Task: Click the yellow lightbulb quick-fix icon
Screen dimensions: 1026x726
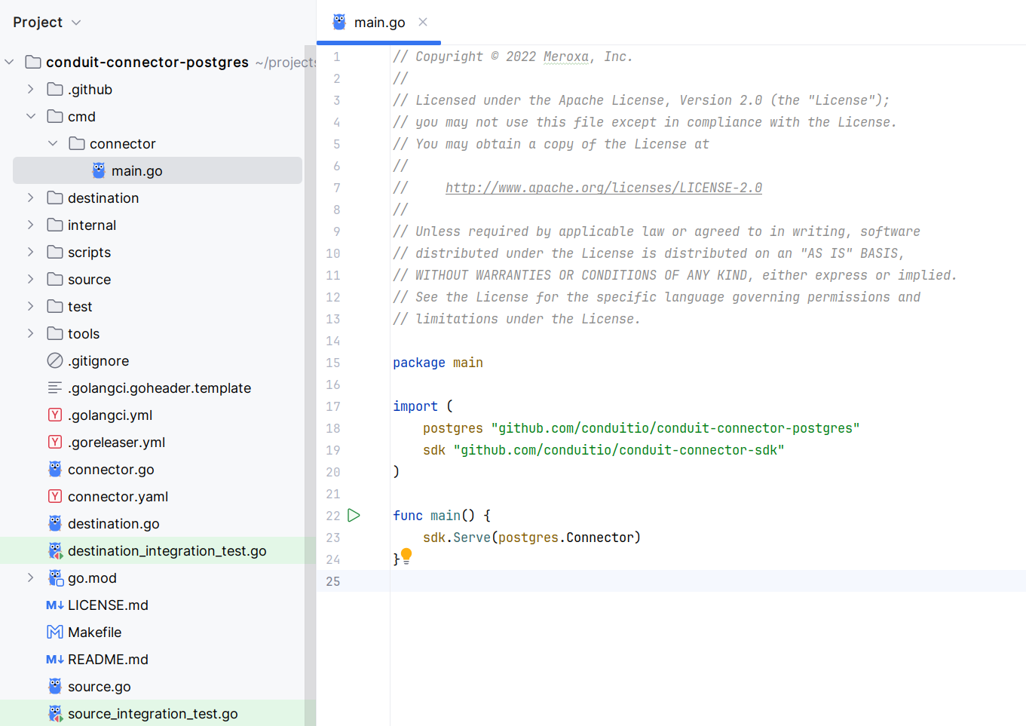Action: coord(406,556)
